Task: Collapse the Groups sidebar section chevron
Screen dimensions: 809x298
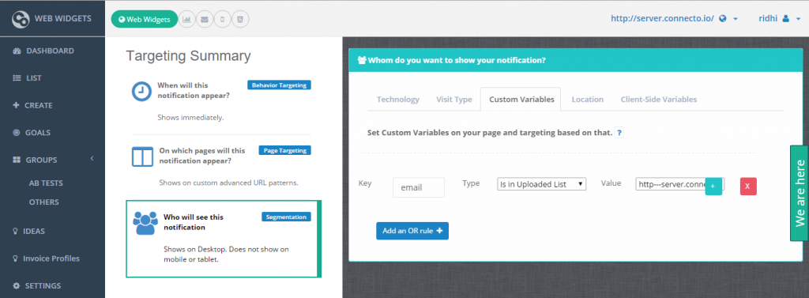Action: coord(92,159)
